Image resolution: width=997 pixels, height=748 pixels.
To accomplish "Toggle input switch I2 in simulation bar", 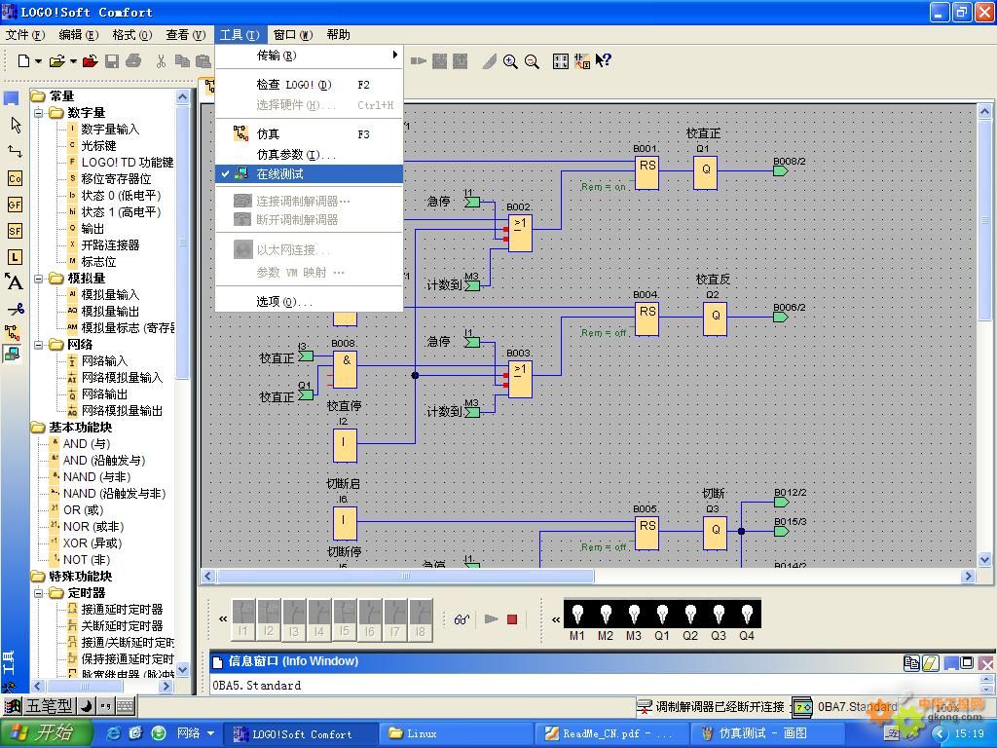I will [x=269, y=618].
